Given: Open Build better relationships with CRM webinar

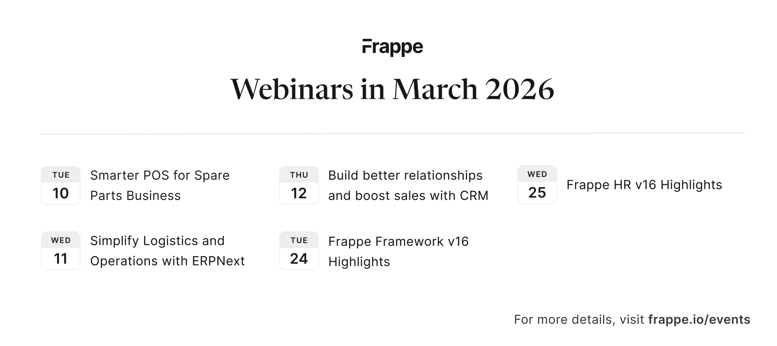Looking at the screenshot, I should click(408, 185).
